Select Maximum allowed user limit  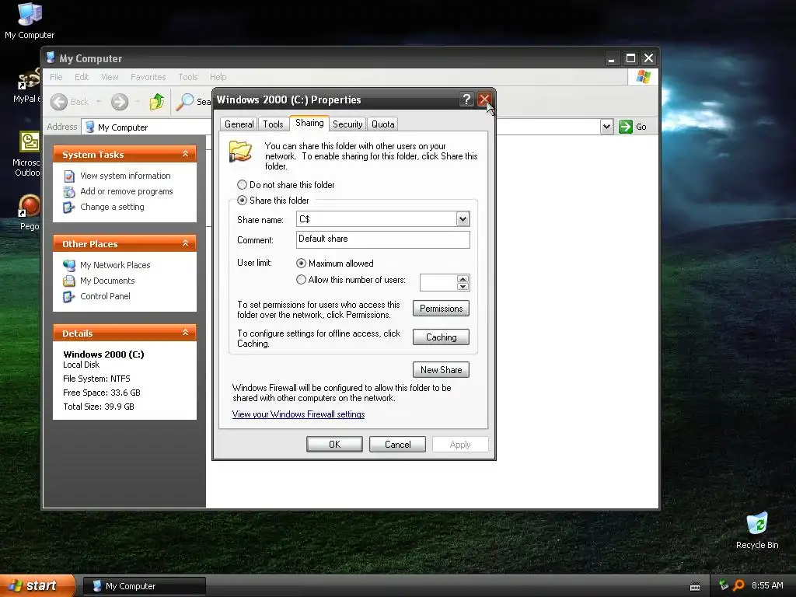click(x=301, y=263)
